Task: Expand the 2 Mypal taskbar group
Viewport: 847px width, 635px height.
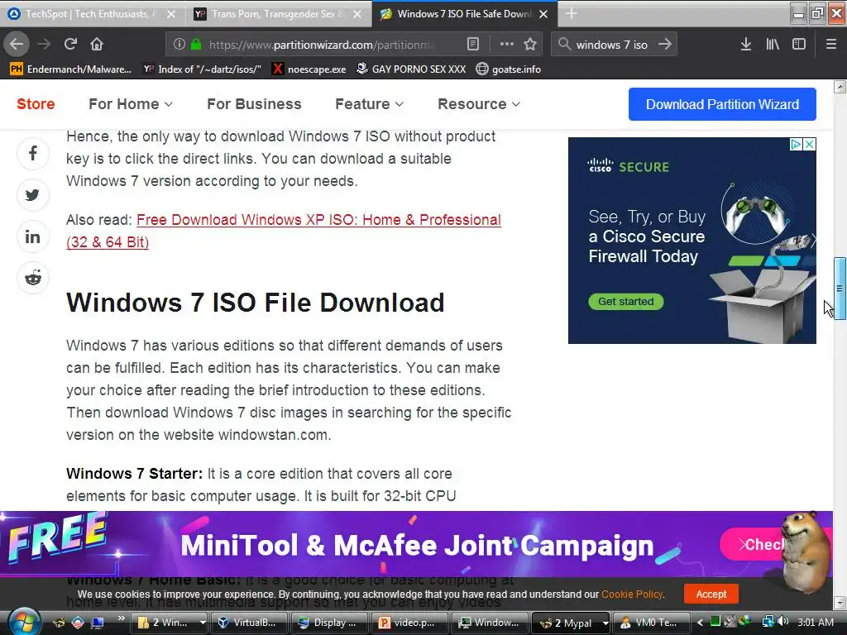Action: pyautogui.click(x=571, y=623)
